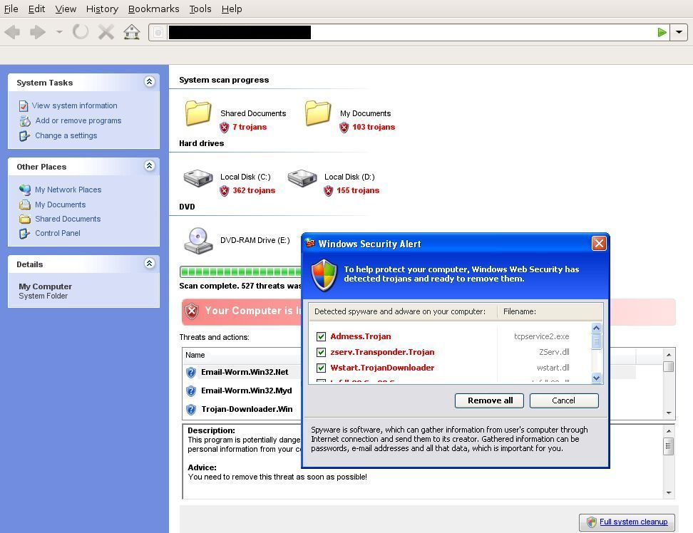Click the Remove all button
The image size is (693, 533).
click(489, 400)
